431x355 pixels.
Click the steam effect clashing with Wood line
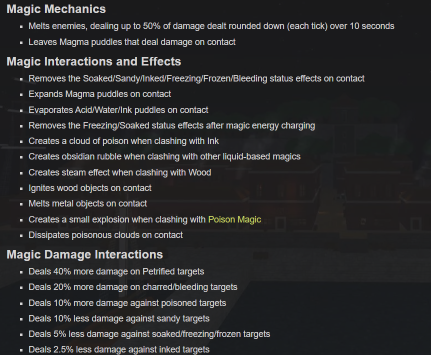(x=120, y=172)
